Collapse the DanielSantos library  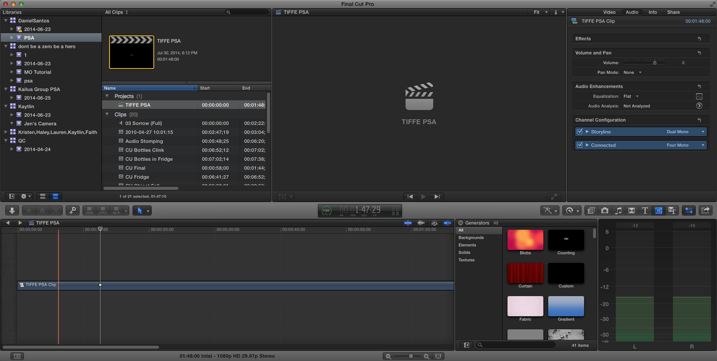click(x=5, y=21)
